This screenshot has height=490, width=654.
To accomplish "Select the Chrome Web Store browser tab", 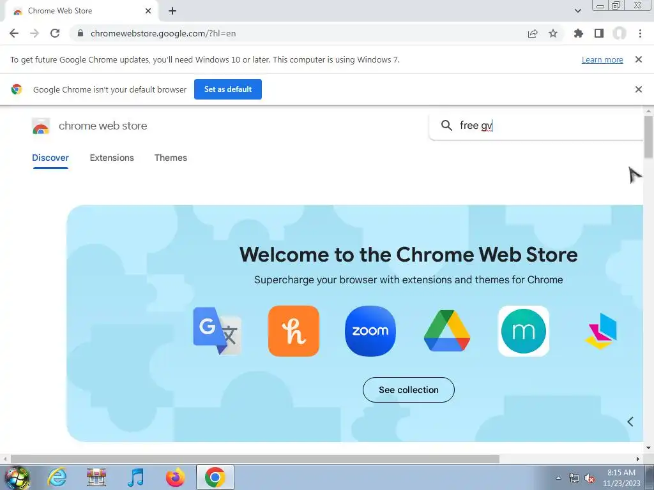I will 81,11.
